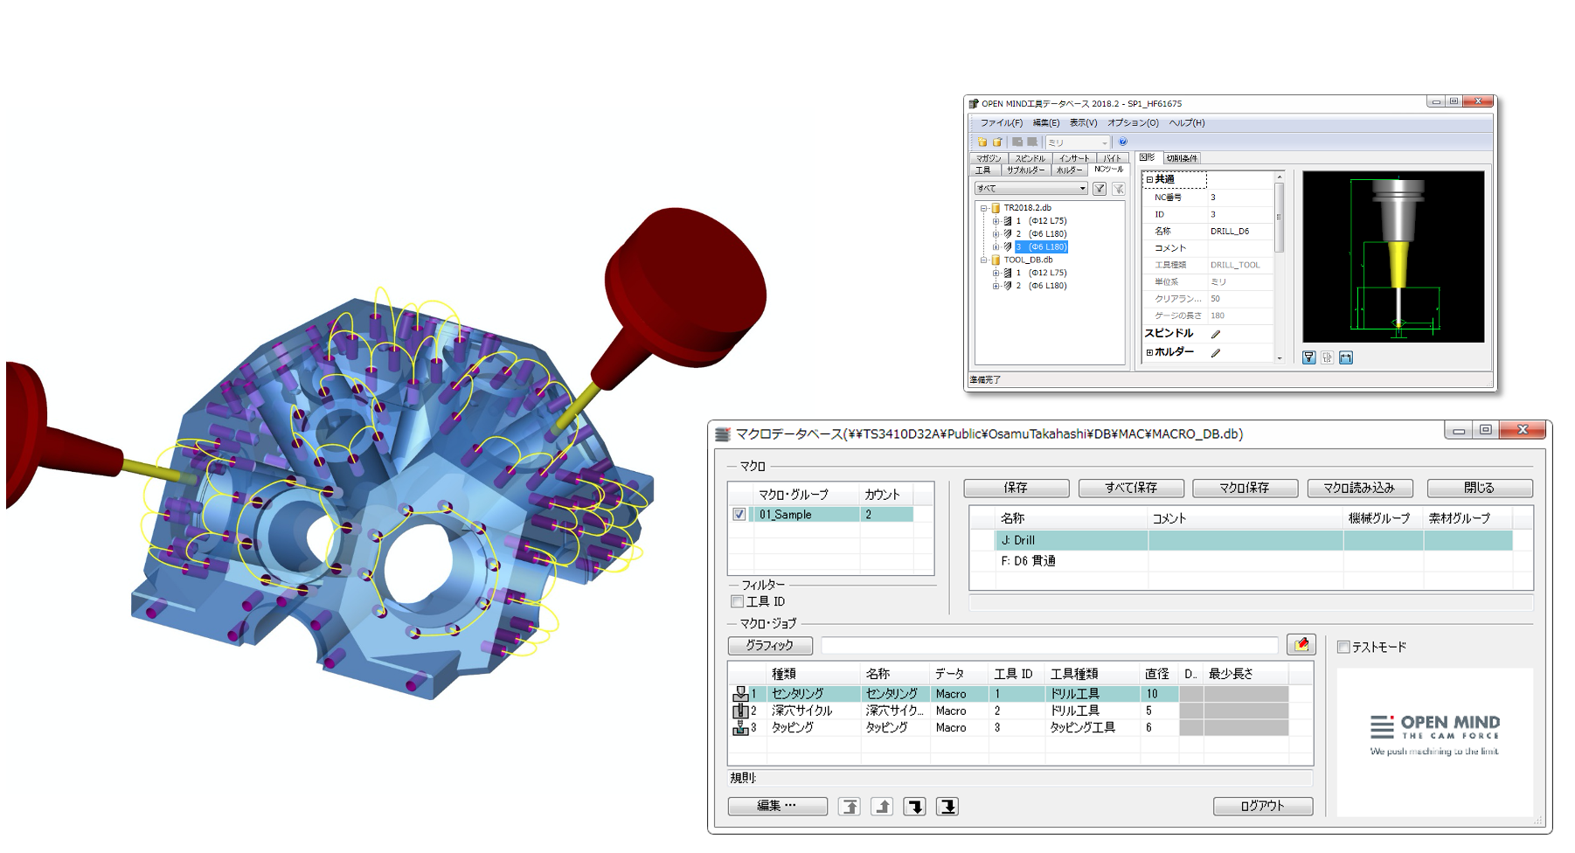Click the blue help icon in tool database toolbar
This screenshot has width=1575, height=853.
tap(1123, 142)
